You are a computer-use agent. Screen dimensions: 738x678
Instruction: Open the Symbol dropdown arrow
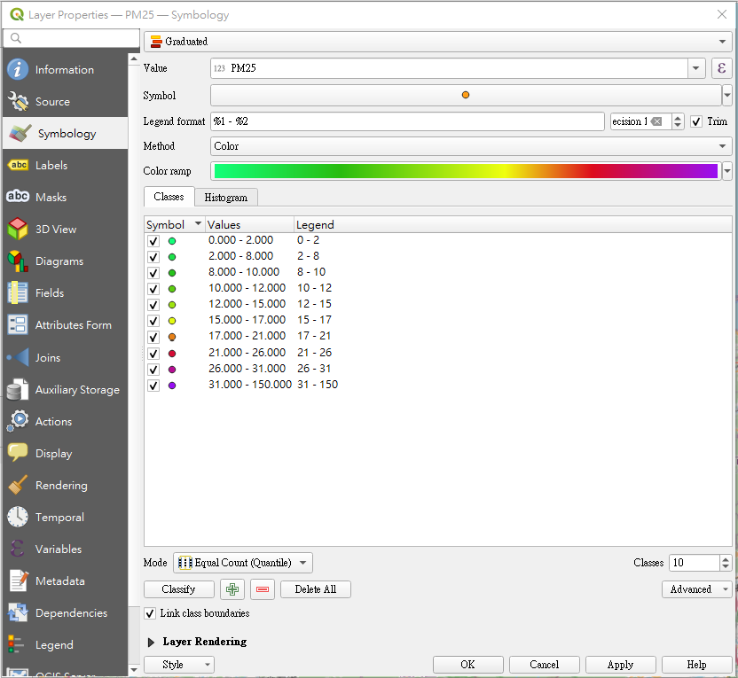pos(727,96)
